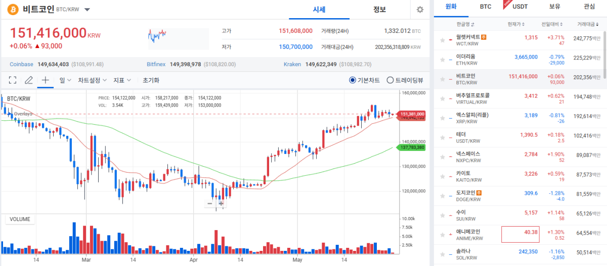
Task: Click chart zoom-out minus button
Action: 210,203
